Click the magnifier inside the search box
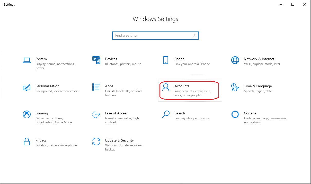This screenshot has height=184, width=311. coord(195,36)
